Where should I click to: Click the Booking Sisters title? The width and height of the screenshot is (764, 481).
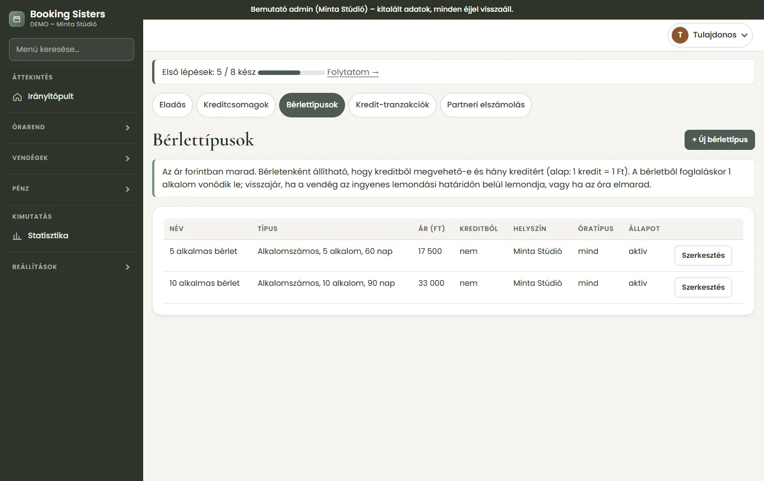point(68,14)
